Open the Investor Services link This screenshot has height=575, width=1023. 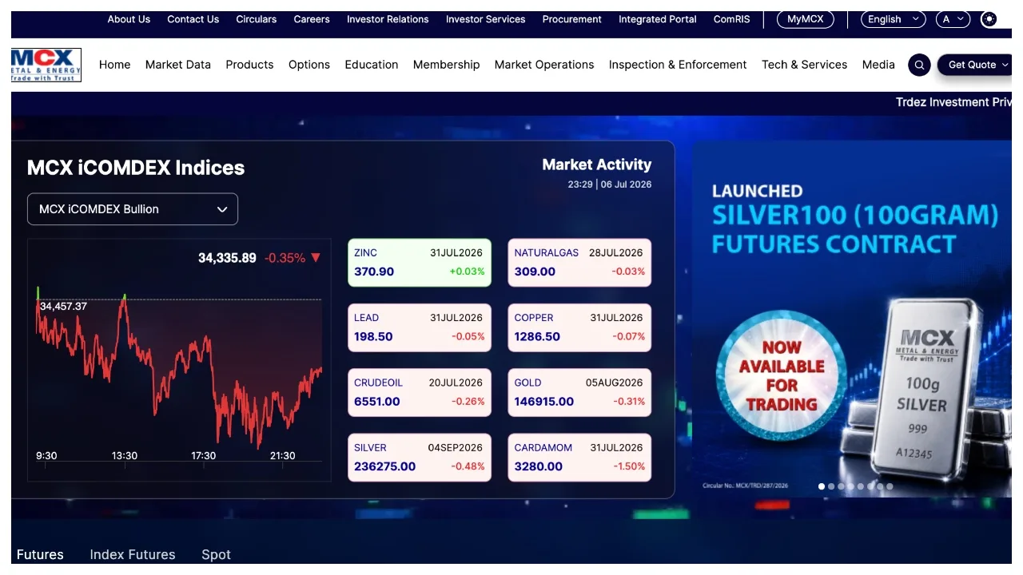(x=486, y=19)
